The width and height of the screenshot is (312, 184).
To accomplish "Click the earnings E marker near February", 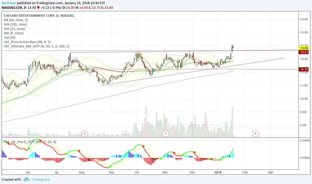I will point(255,133).
